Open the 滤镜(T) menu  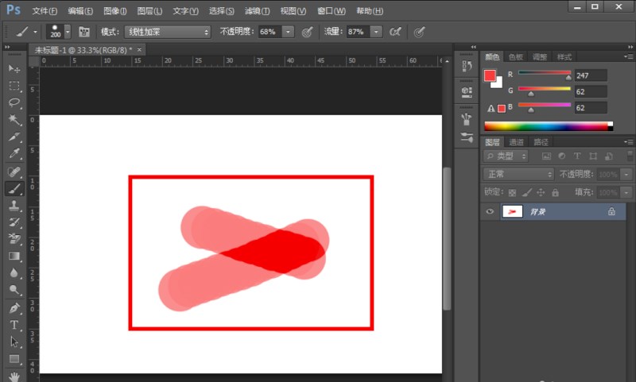(257, 11)
